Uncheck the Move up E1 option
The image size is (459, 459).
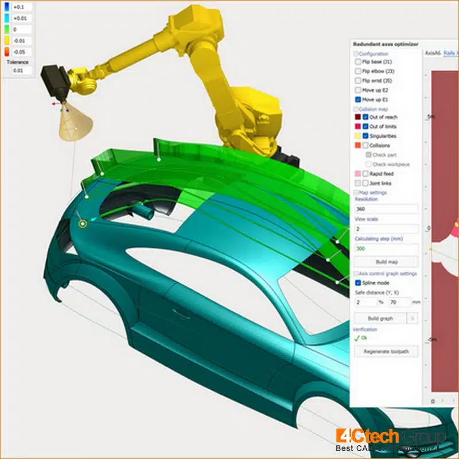pos(357,99)
